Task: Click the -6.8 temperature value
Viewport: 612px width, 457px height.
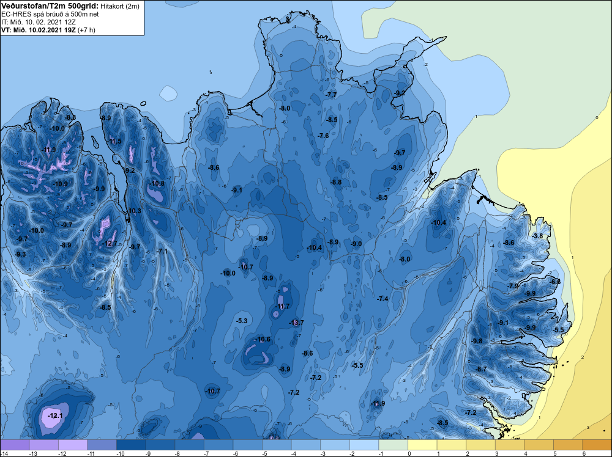Action: 555,282
